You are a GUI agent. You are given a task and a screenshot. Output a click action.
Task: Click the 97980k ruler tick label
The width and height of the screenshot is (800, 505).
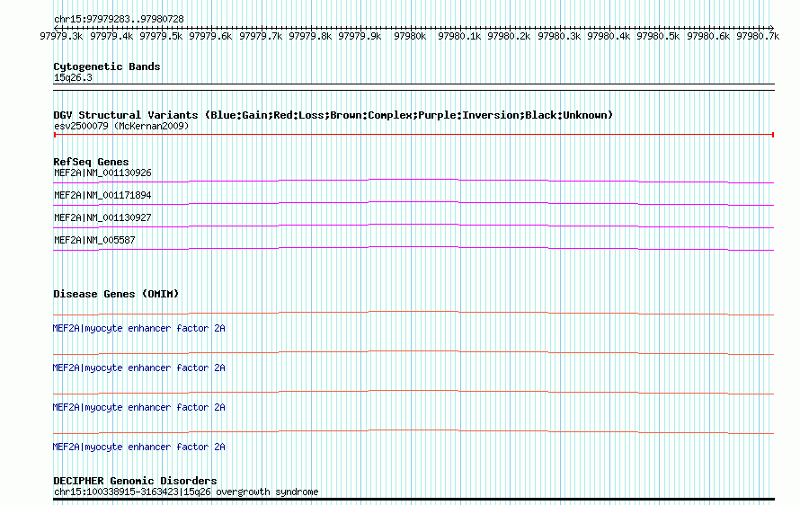tap(410, 36)
